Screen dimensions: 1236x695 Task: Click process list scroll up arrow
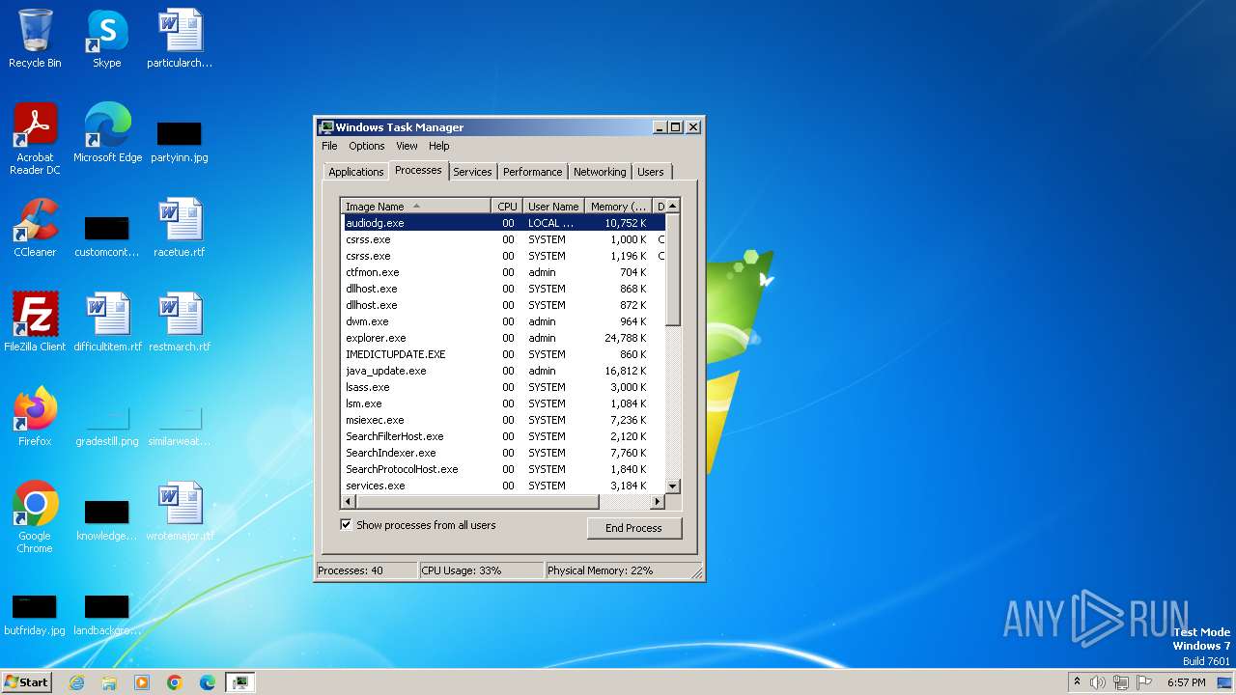(673, 206)
